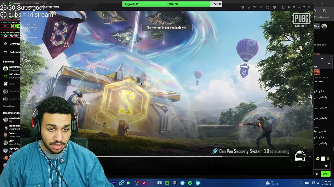Open WhatsApp from the taskbar
This screenshot has height=187, width=334.
coord(121,183)
